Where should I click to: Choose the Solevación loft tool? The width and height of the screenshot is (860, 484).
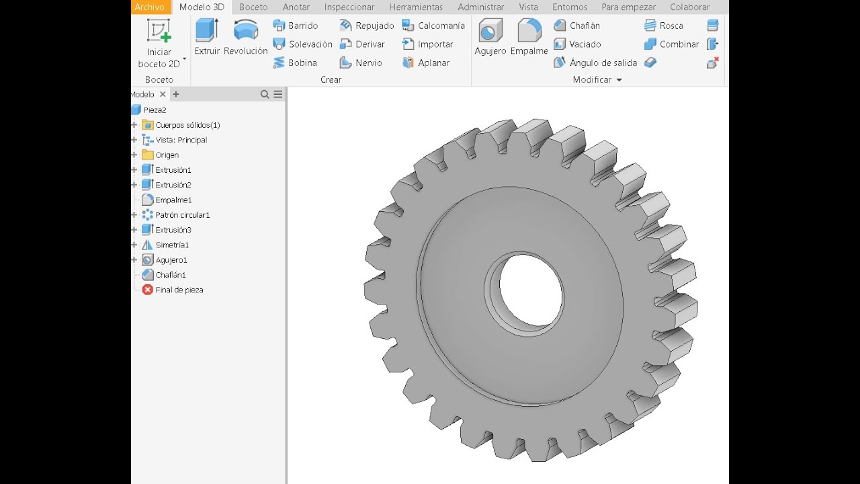point(302,44)
